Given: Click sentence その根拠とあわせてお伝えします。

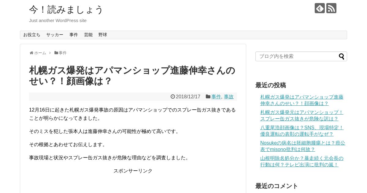Looking at the screenshot, I should pyautogui.click(x=68, y=145).
